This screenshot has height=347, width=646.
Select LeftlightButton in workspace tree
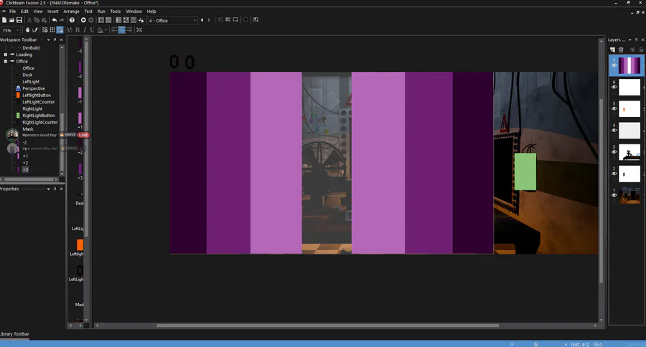coord(37,95)
